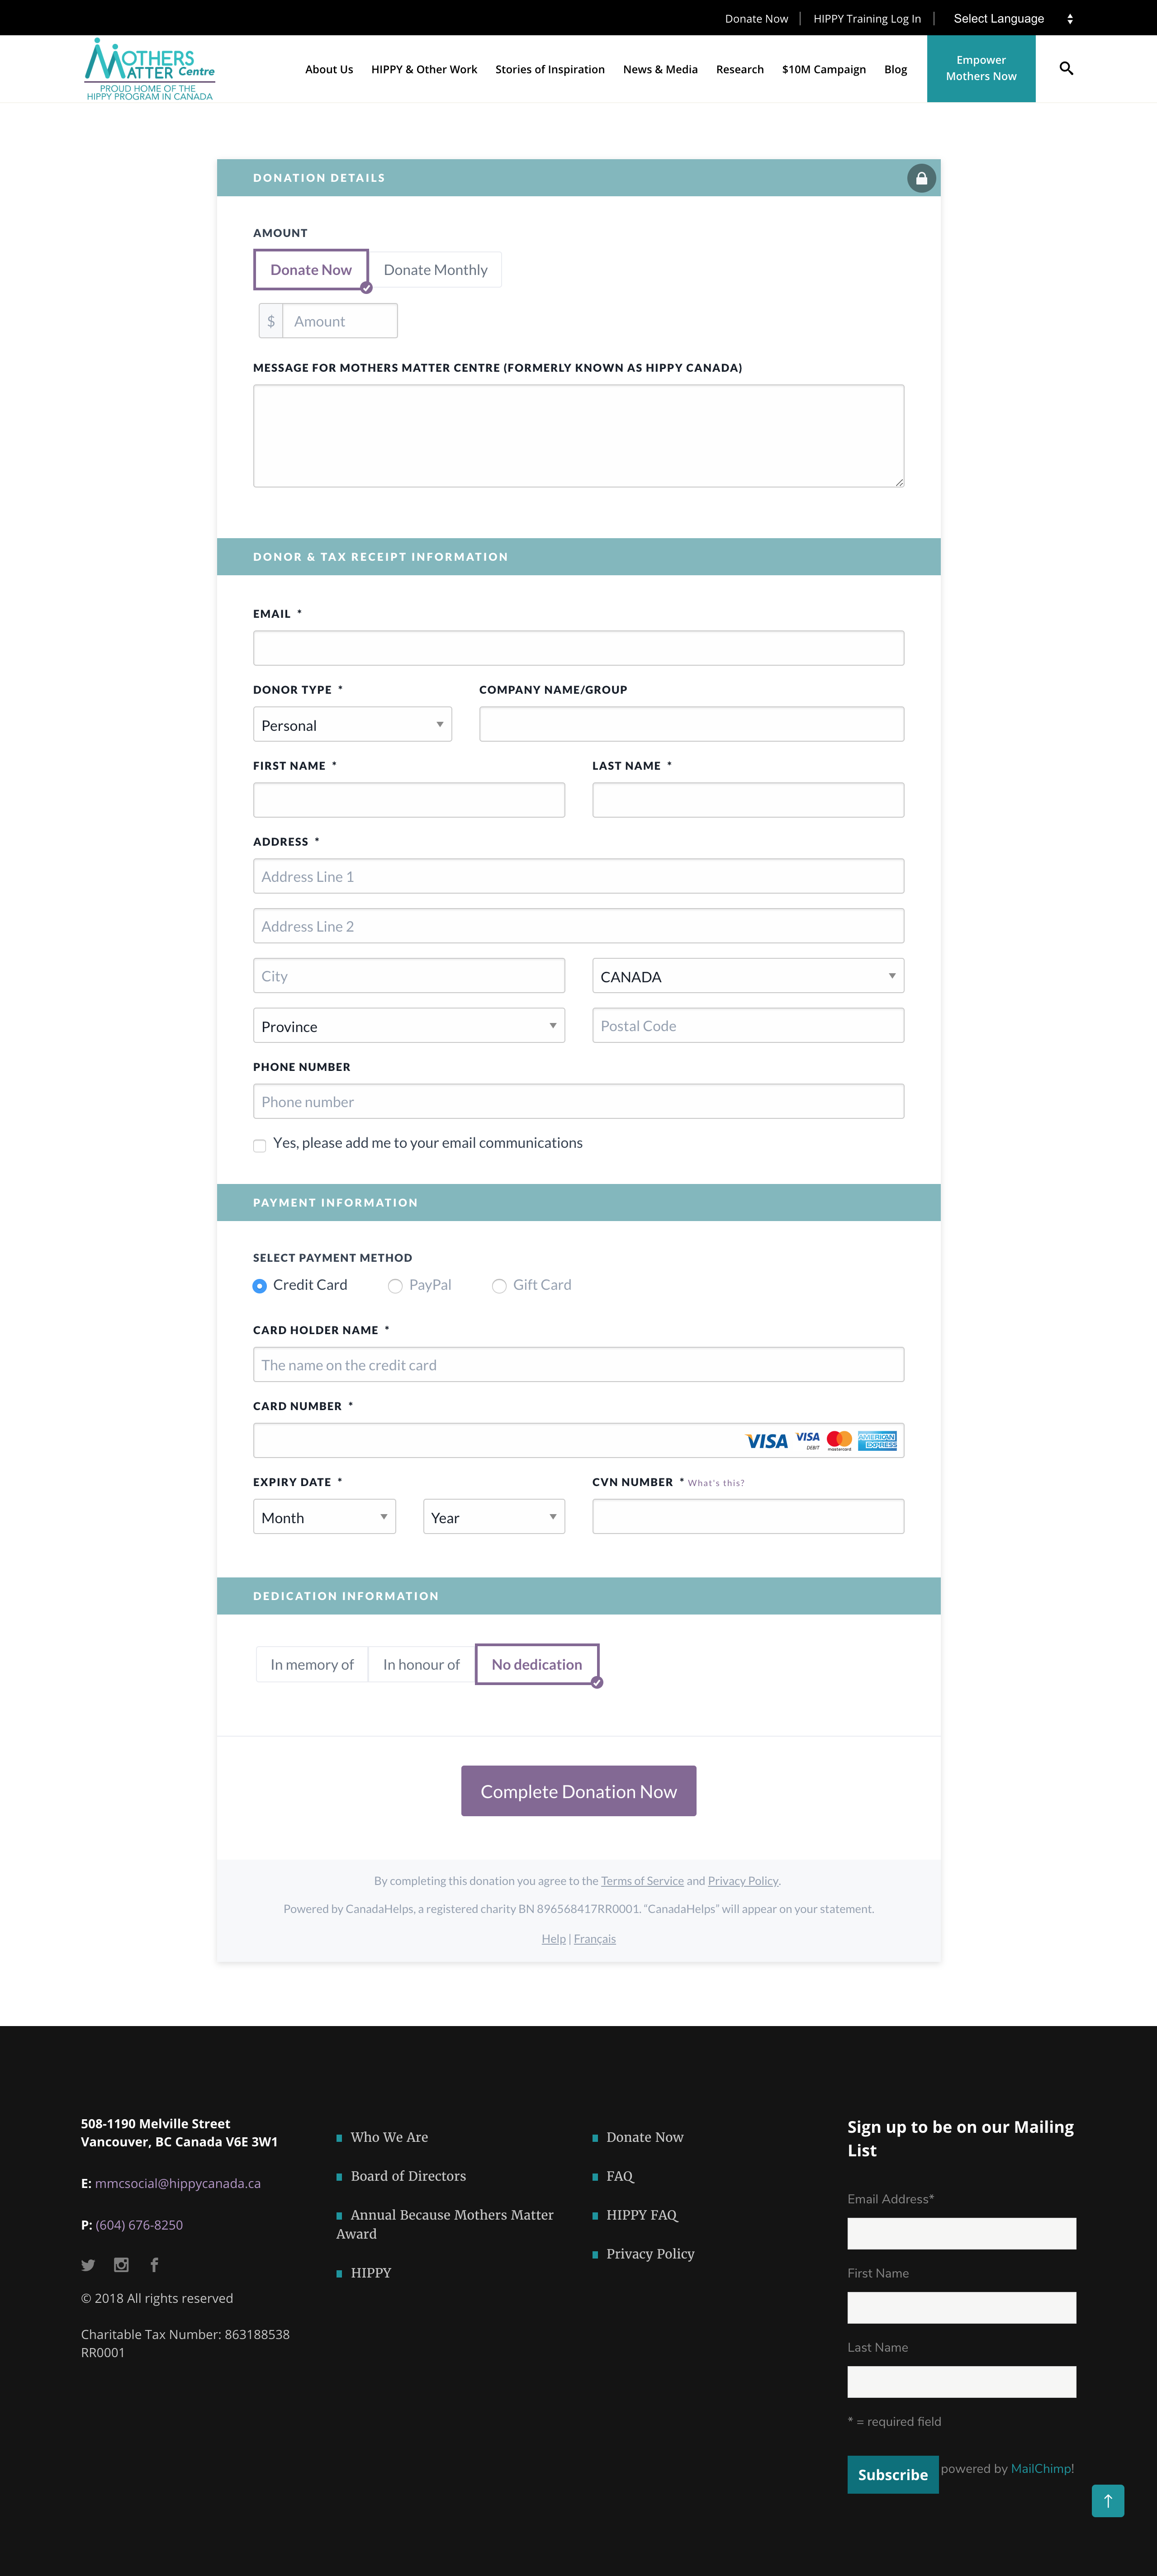This screenshot has width=1157, height=2576.
Task: Select the In memory of dedication
Action: tap(312, 1664)
